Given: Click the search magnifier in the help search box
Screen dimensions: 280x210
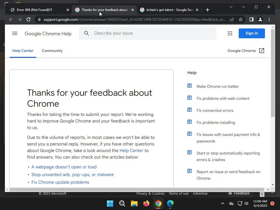Looking at the screenshot, I should [86, 33].
